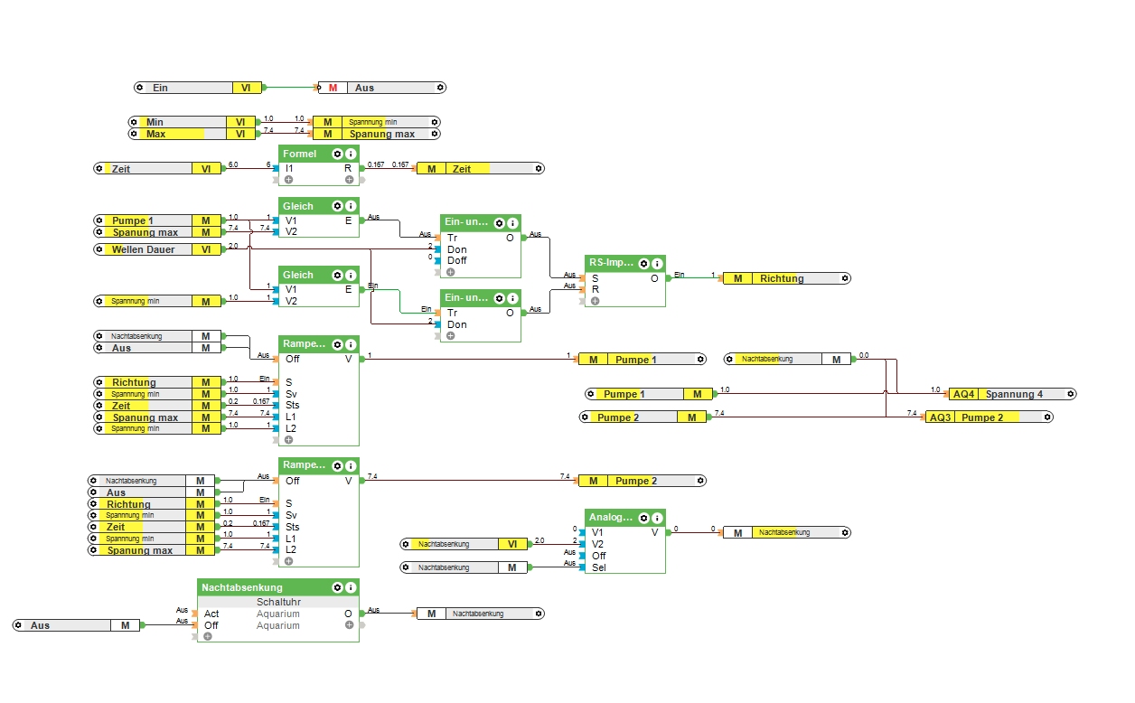Open gear on the AQ3 Pumpe 2 output
The width and height of the screenshot is (1135, 703).
(x=1047, y=417)
